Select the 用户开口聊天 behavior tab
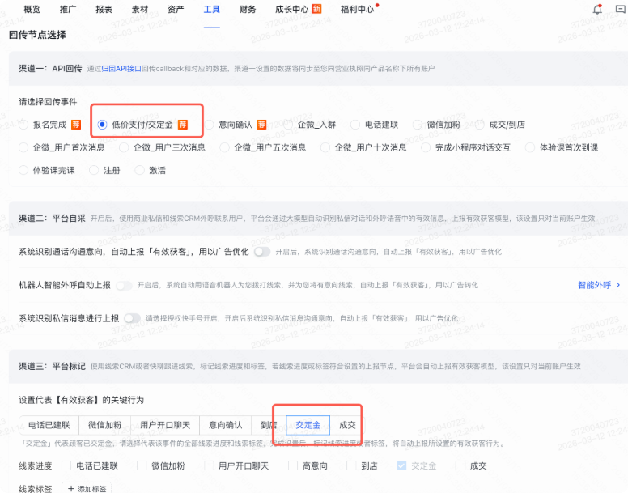 click(x=165, y=425)
